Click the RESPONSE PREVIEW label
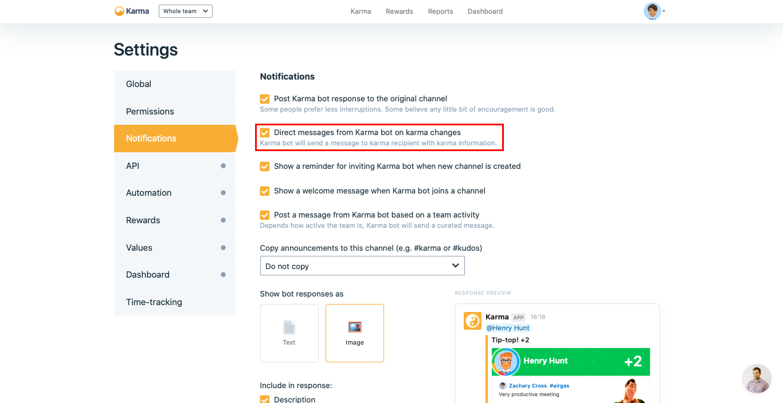783x403 pixels. coord(483,293)
